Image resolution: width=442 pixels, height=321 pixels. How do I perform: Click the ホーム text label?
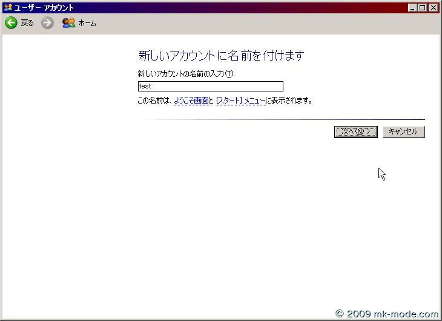(x=87, y=24)
